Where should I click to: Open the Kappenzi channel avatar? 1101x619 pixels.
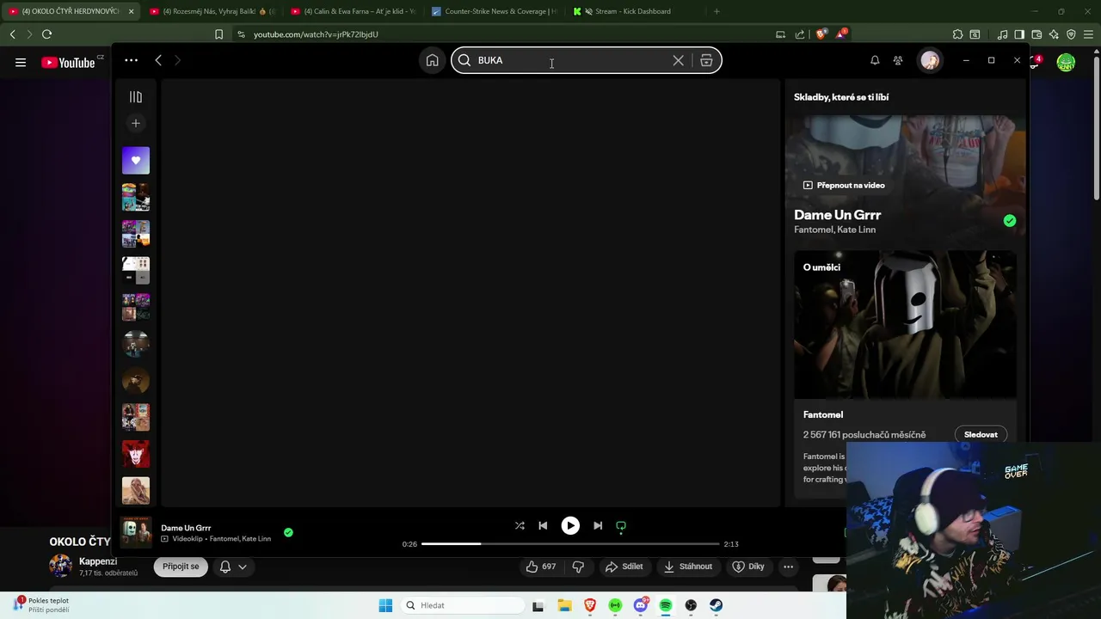(60, 566)
